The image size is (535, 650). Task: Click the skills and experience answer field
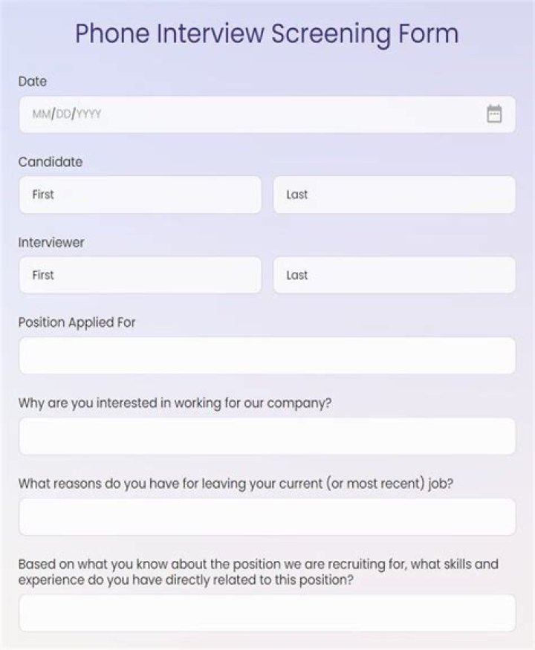[x=267, y=612]
